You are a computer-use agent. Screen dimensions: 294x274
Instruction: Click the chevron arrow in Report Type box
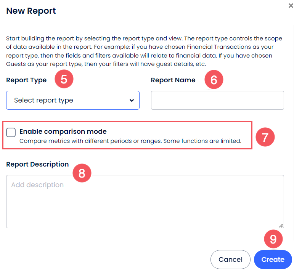click(x=132, y=101)
